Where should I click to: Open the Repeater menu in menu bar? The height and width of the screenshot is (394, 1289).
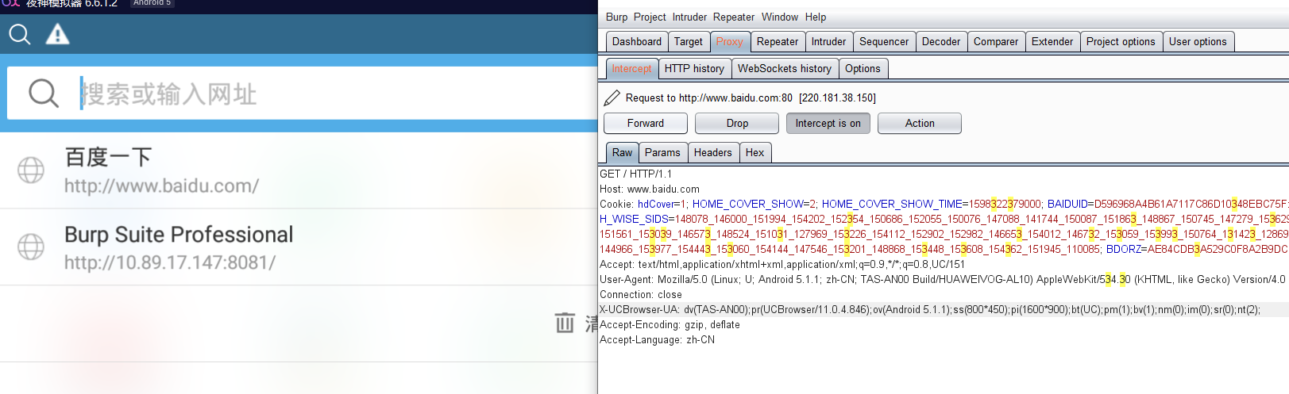(x=734, y=17)
